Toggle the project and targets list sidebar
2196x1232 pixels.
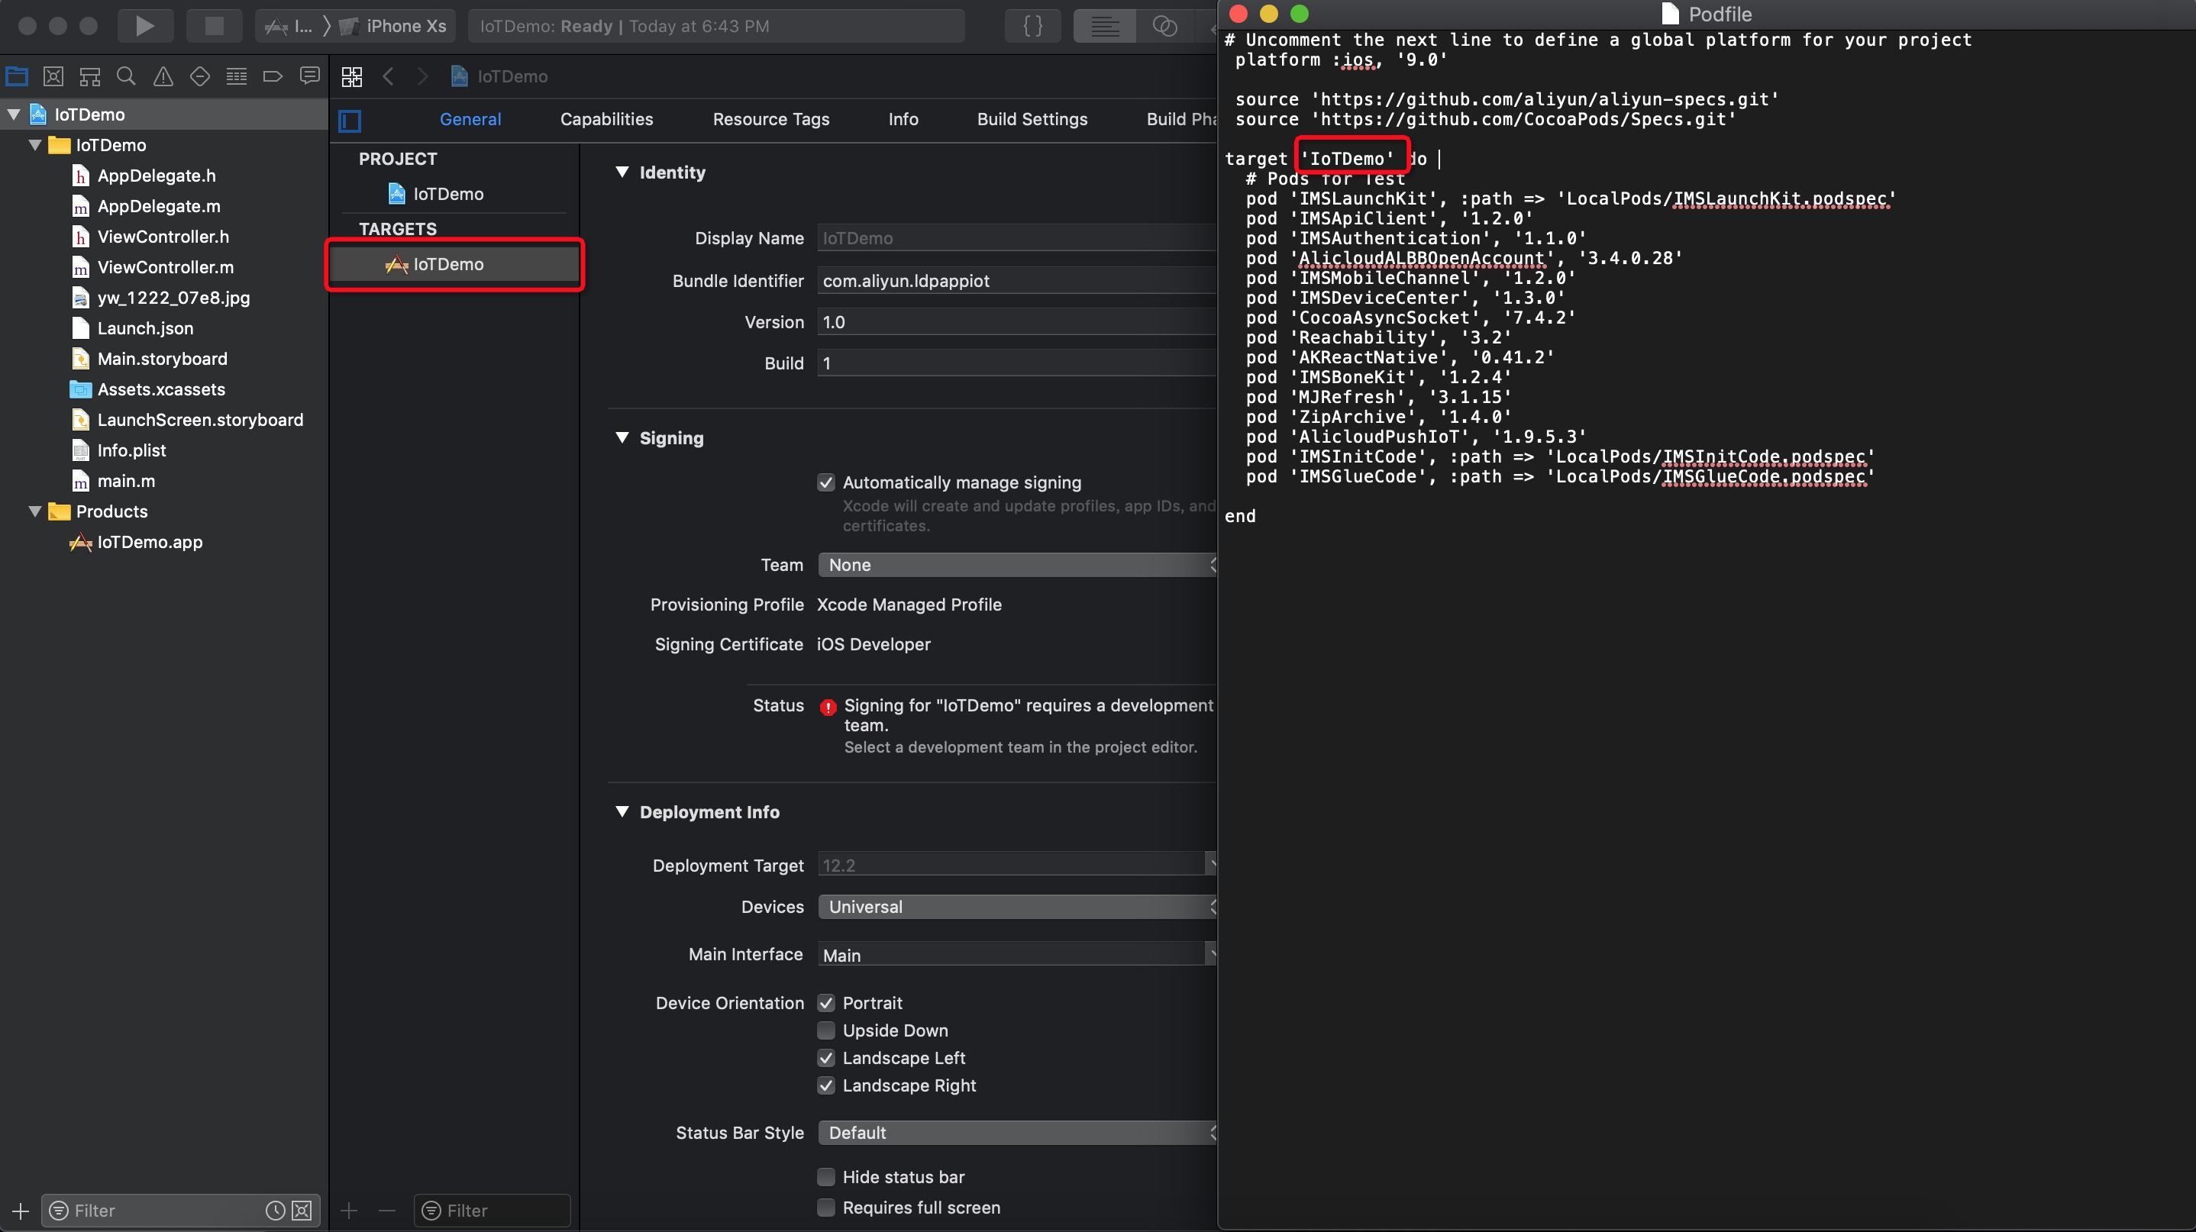[x=350, y=120]
